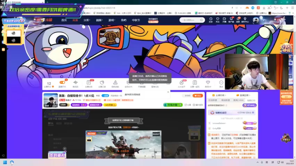Open the flame 火力全开 icon
The image size is (296, 166).
click(x=181, y=84)
